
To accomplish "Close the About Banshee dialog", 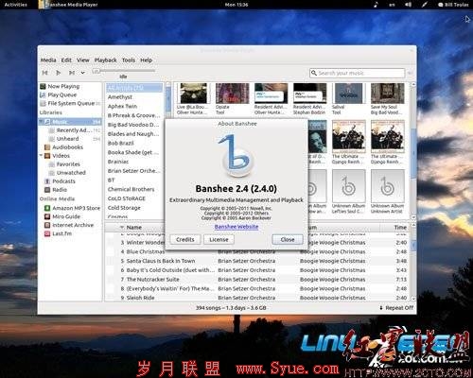I will 288,239.
